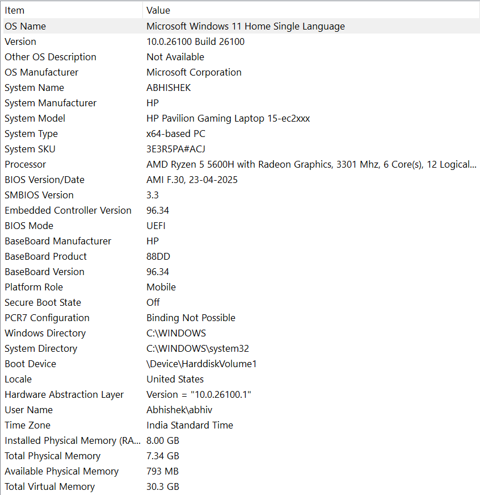Viewport: 480px width, 495px height.
Task: Select the BaseBoard Product row label
Action: coord(46,256)
